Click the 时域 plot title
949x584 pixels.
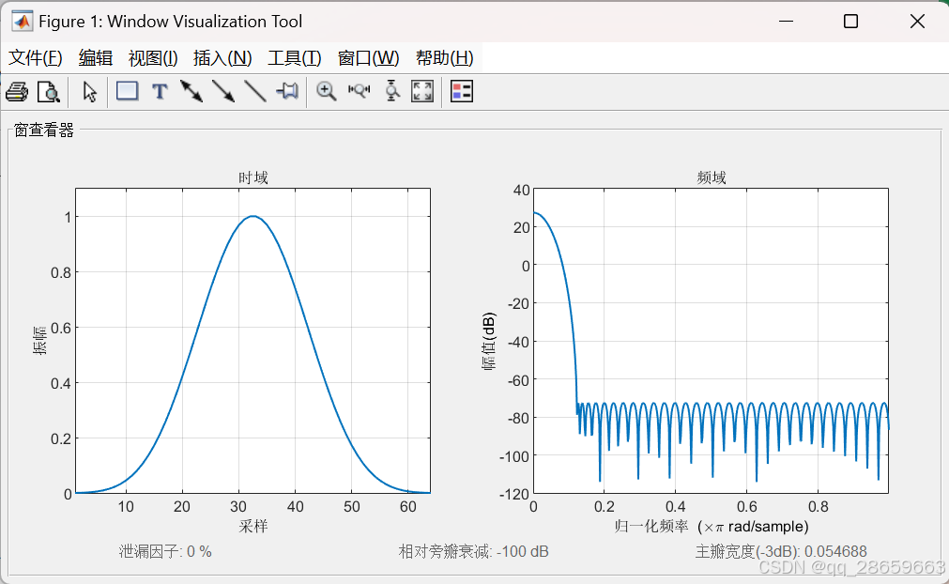[x=253, y=177]
